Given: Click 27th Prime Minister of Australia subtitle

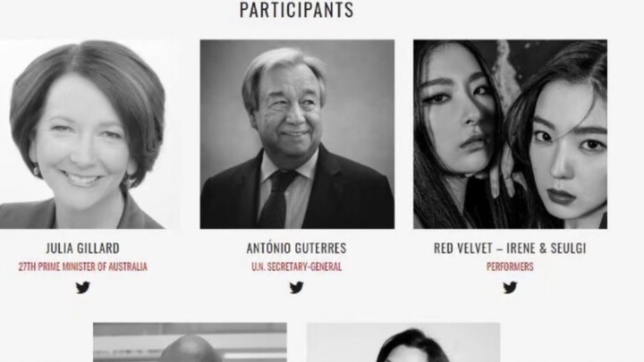Looking at the screenshot, I should coord(82,266).
